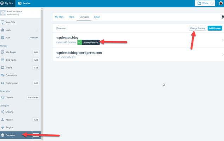Viewport: 224px width, 141px height.
Task: Click the wpdemosblog.wordpress.com domain name
Action: coord(79,53)
